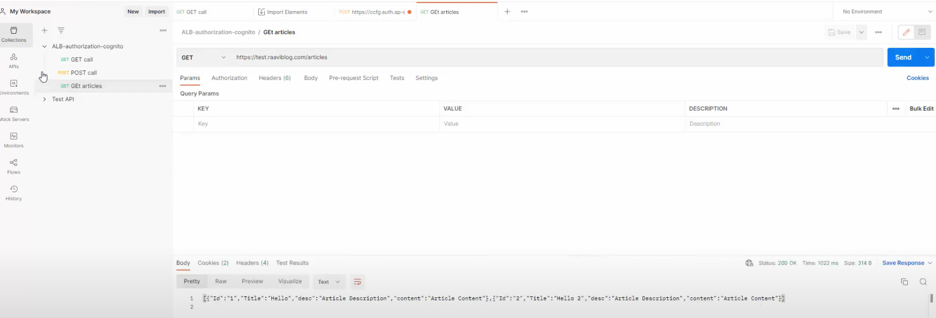This screenshot has height=318, width=936.
Task: Open the No Environment dropdown
Action: pos(887,12)
